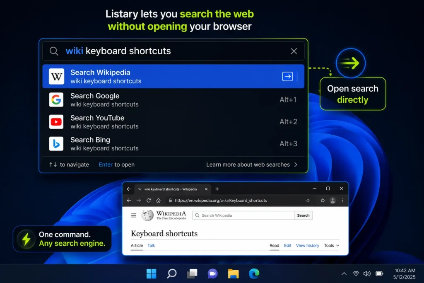Screen dimensions: 424x283
Task: Select the Read tab
Action: [x=274, y=245]
